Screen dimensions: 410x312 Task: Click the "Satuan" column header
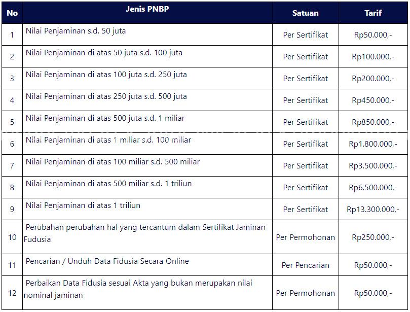point(305,13)
